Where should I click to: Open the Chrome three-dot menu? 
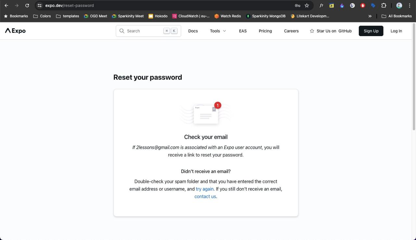(409, 6)
